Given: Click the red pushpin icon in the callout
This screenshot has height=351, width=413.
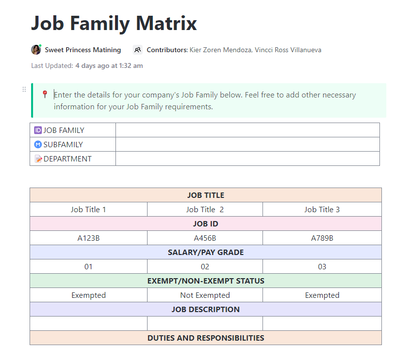Looking at the screenshot, I should pyautogui.click(x=45, y=94).
